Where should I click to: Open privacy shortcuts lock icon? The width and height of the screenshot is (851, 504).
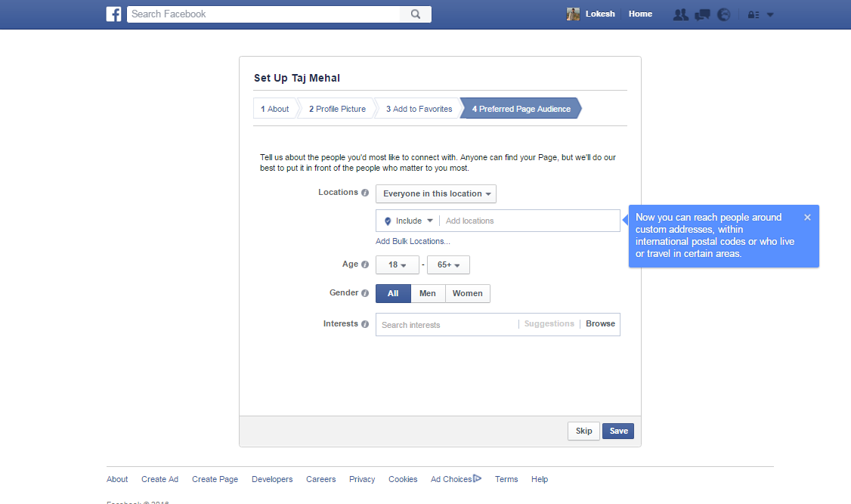(754, 14)
